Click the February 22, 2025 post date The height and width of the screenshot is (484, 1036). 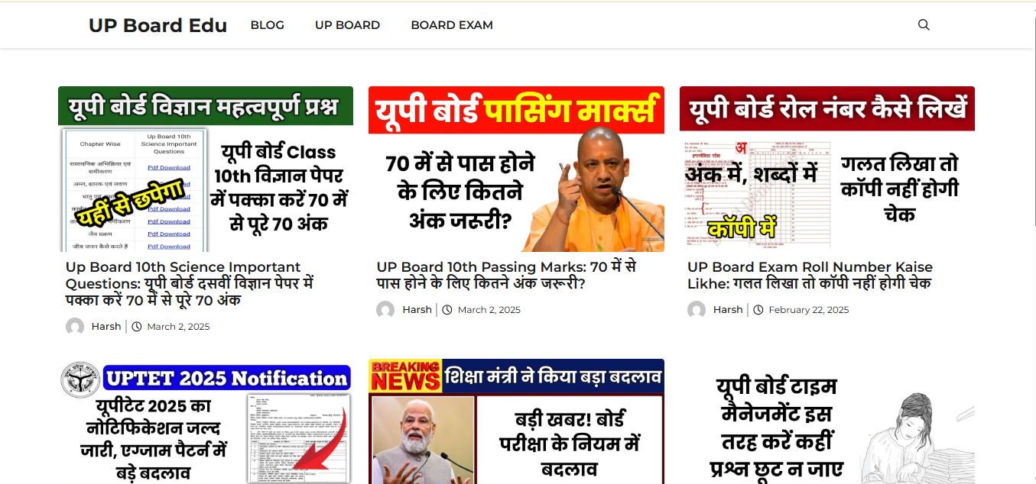[809, 310]
